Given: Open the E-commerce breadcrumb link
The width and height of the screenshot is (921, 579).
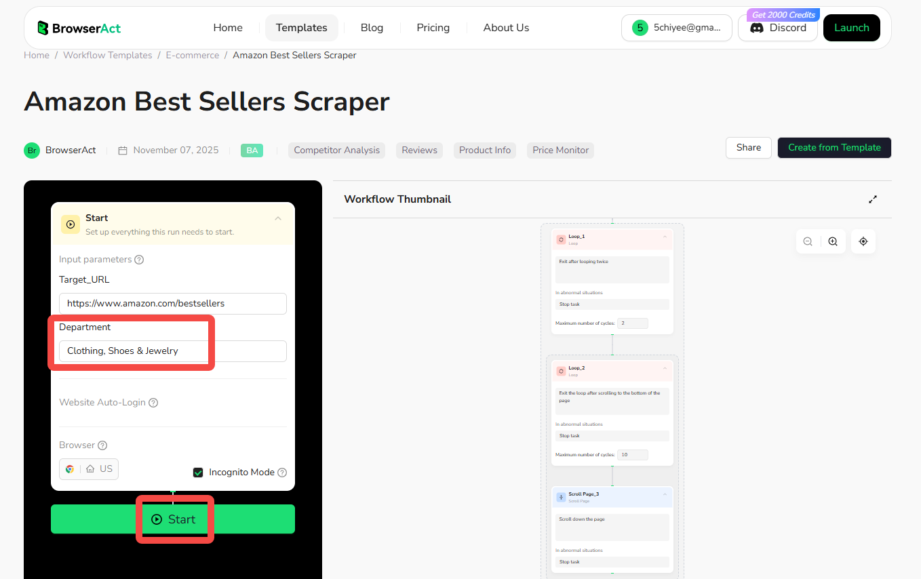Looking at the screenshot, I should point(192,55).
